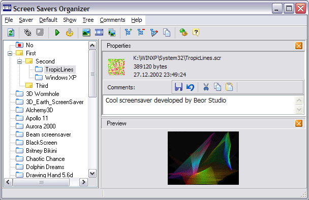Click tree scrollbar down arrow

[x=92, y=174]
